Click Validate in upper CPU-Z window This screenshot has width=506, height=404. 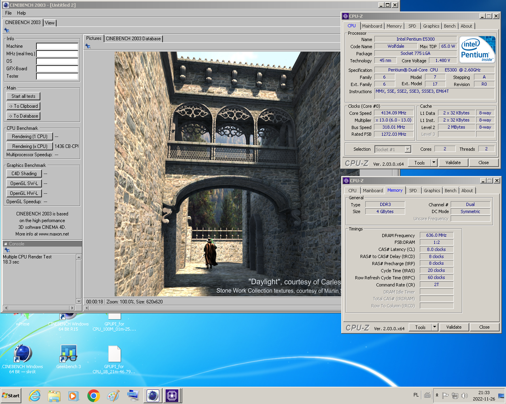(453, 163)
